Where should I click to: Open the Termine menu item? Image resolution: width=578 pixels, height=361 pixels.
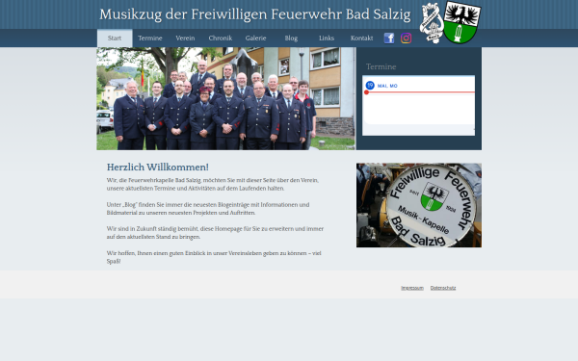point(150,38)
